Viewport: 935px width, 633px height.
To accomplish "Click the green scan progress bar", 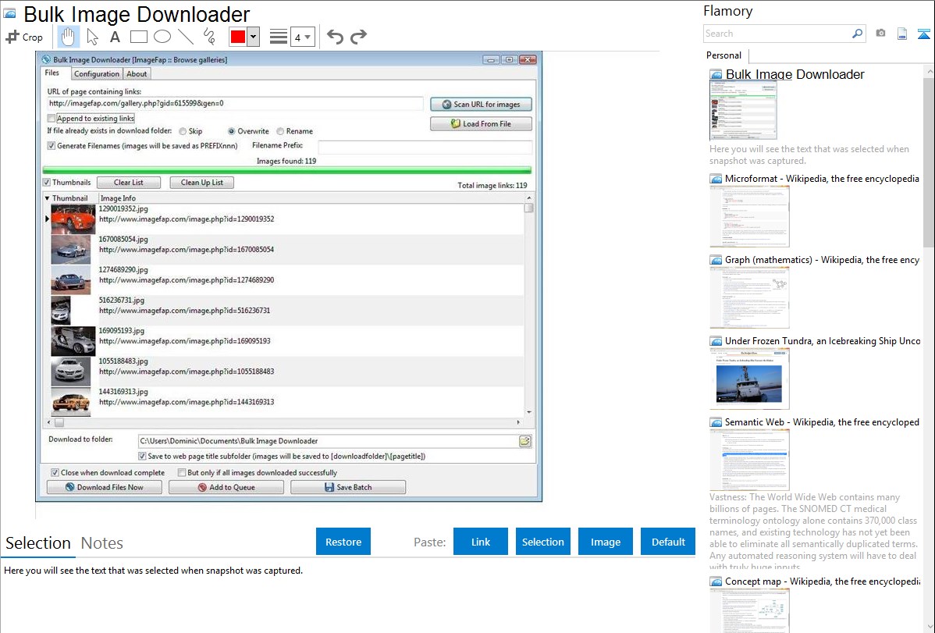I will [x=286, y=171].
